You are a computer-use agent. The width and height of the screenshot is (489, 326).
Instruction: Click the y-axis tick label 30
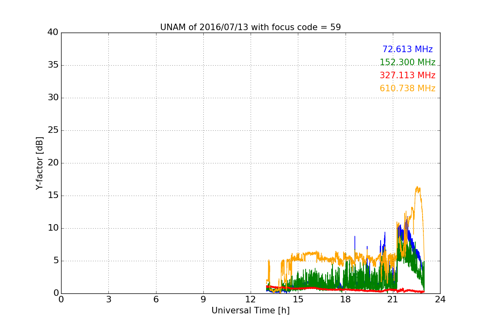coord(53,98)
